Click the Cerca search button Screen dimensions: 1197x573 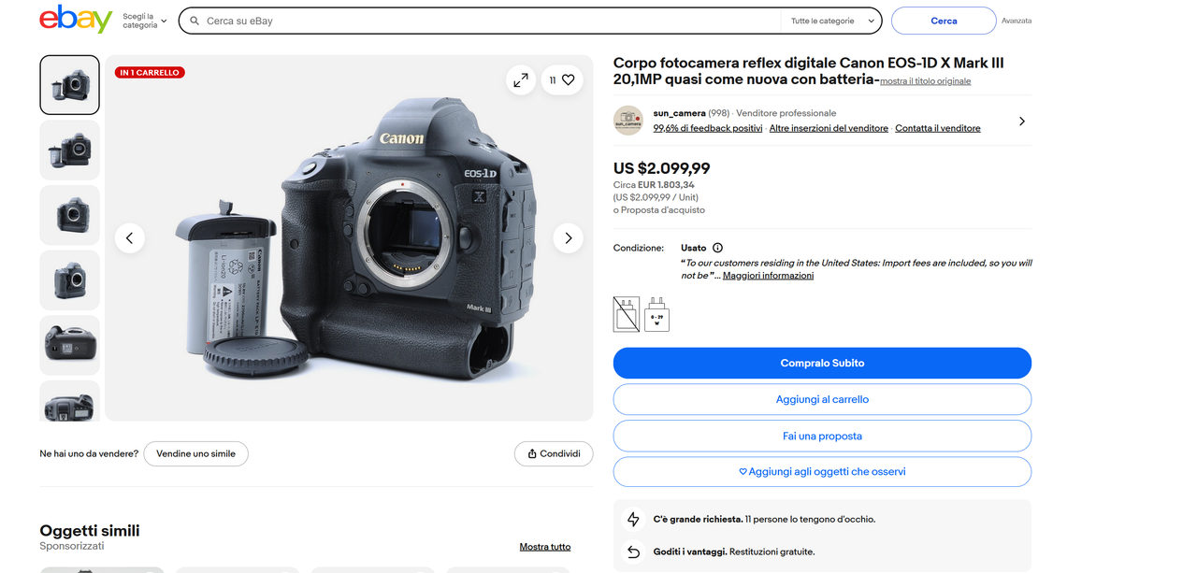[x=943, y=21]
